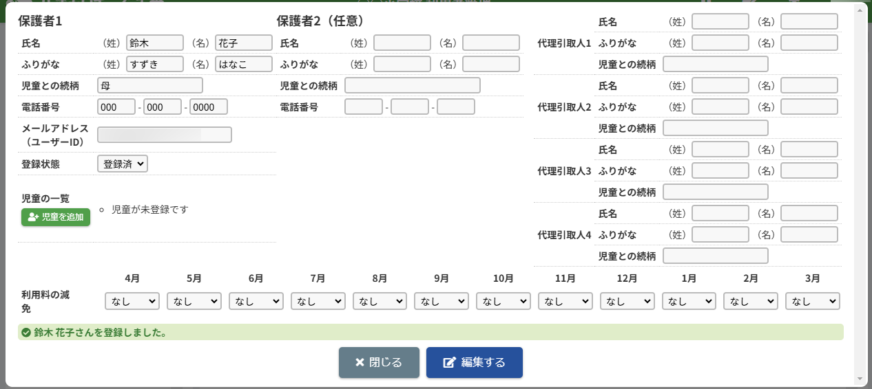Viewport: 872px width, 389px height.
Task: Expand the 4月 fee reduction dropdown
Action: coord(132,301)
